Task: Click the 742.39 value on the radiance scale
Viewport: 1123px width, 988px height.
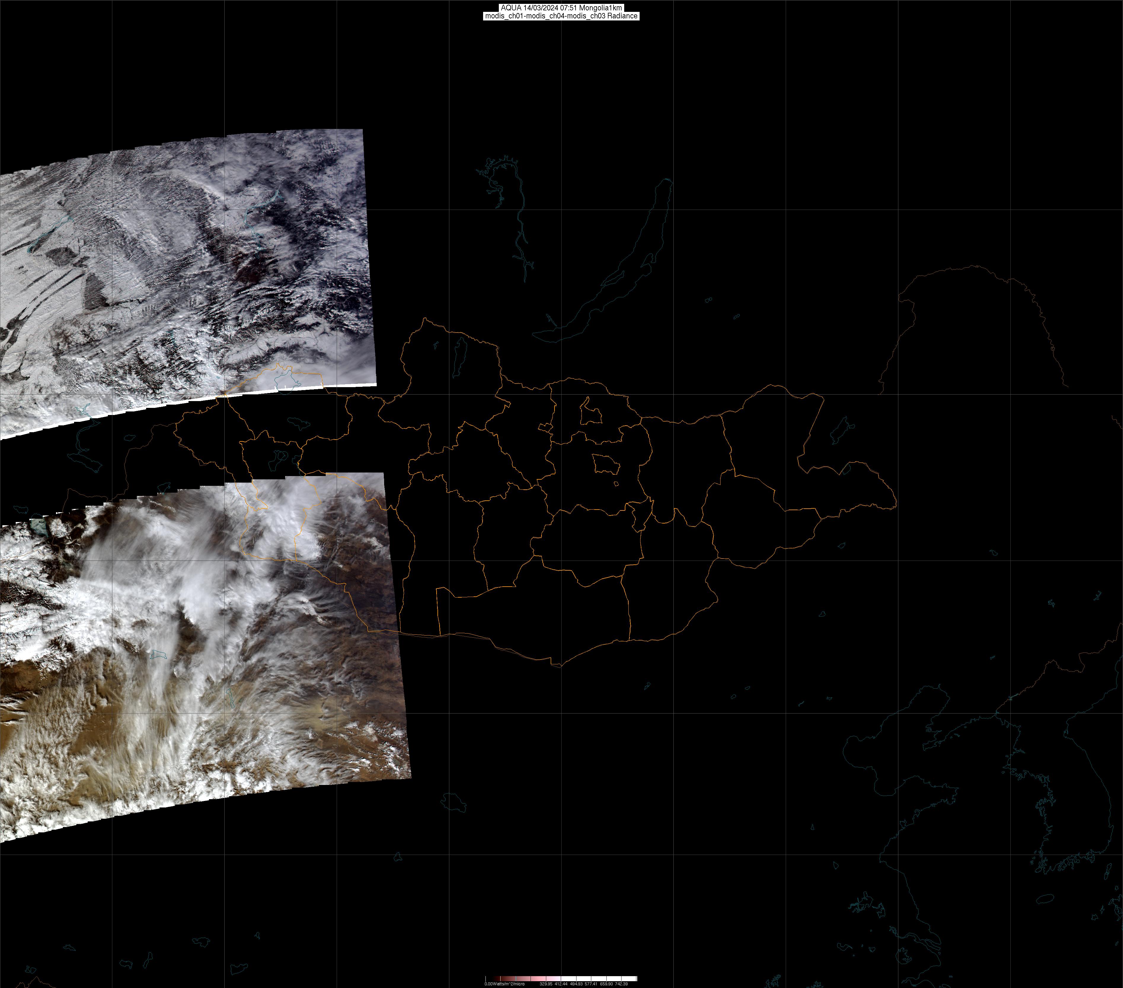Action: pyautogui.click(x=622, y=984)
